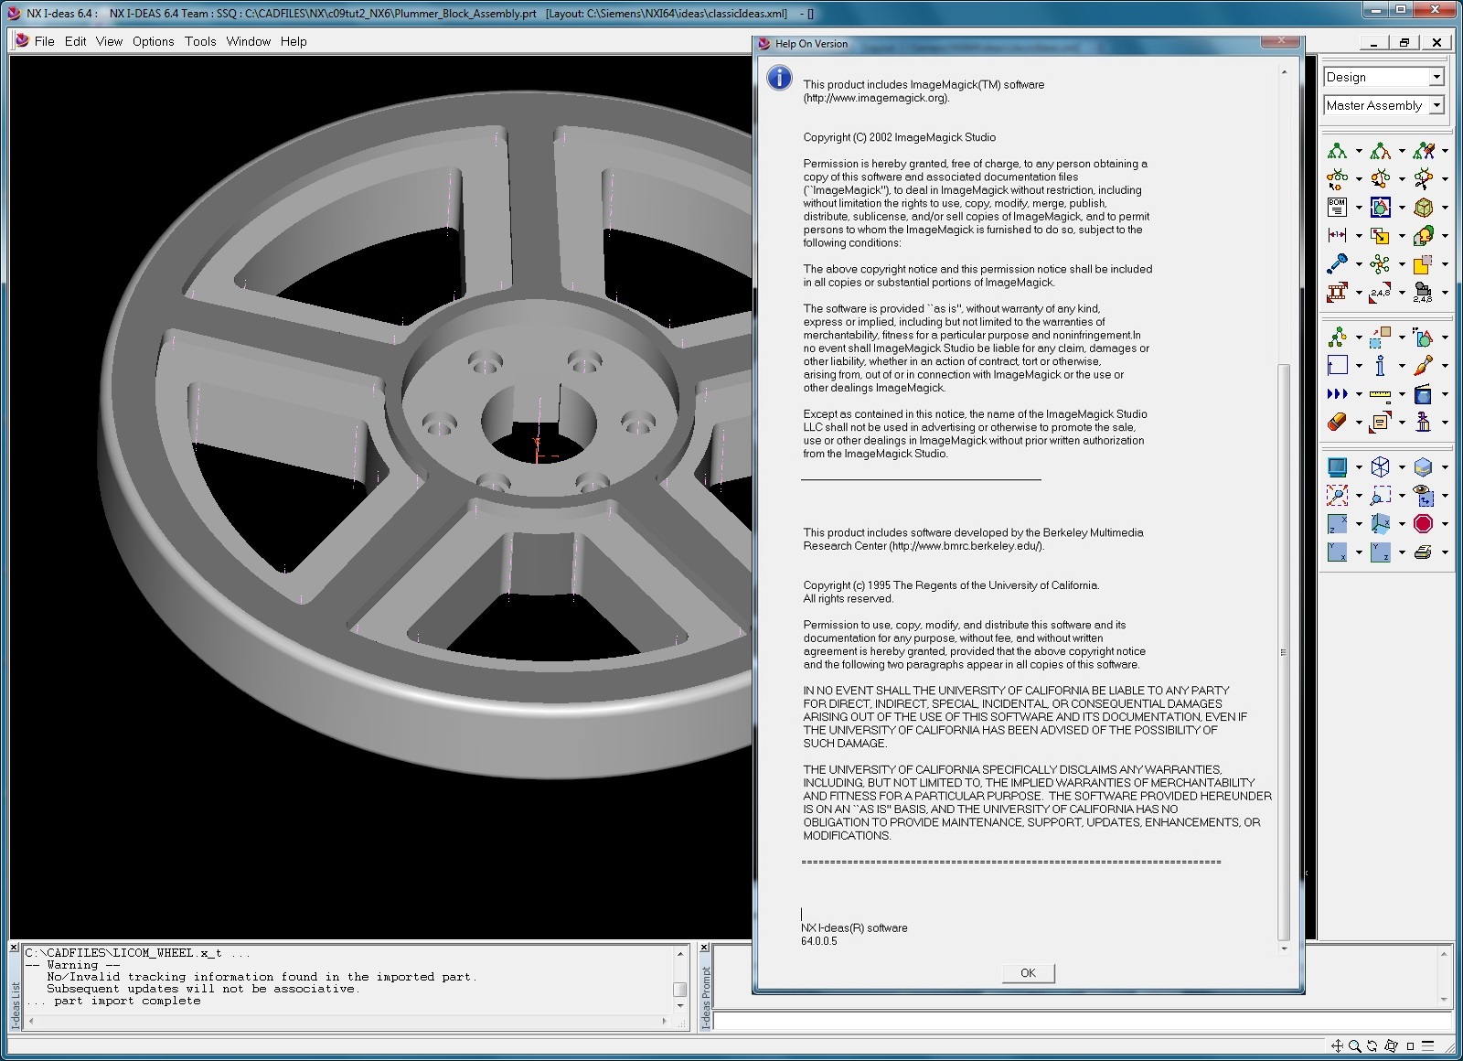The width and height of the screenshot is (1463, 1061).
Task: Expand the arrow next to printer icon
Action: [1445, 552]
